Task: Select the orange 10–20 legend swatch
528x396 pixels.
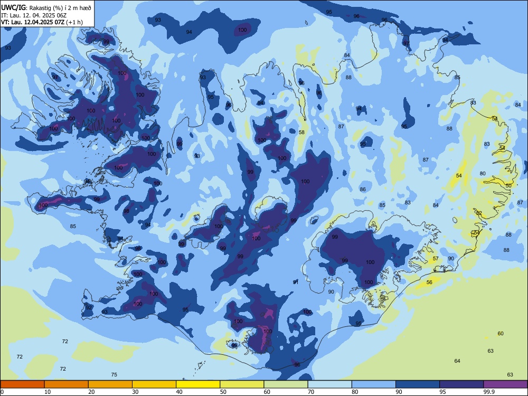Action: click(67, 384)
